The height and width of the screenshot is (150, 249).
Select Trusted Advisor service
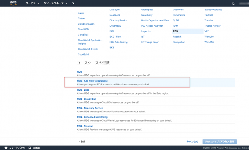click(x=212, y=26)
